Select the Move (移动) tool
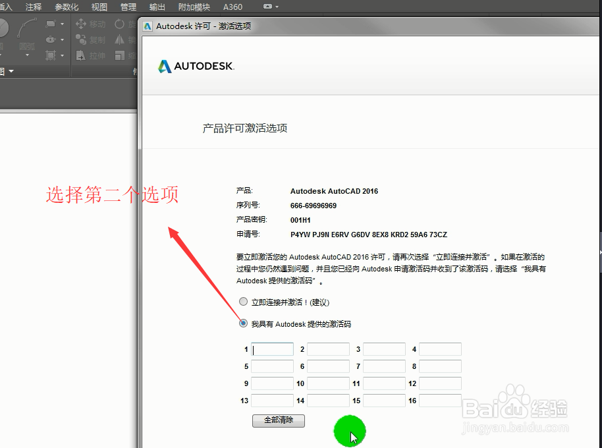This screenshot has width=602, height=448. (x=91, y=24)
